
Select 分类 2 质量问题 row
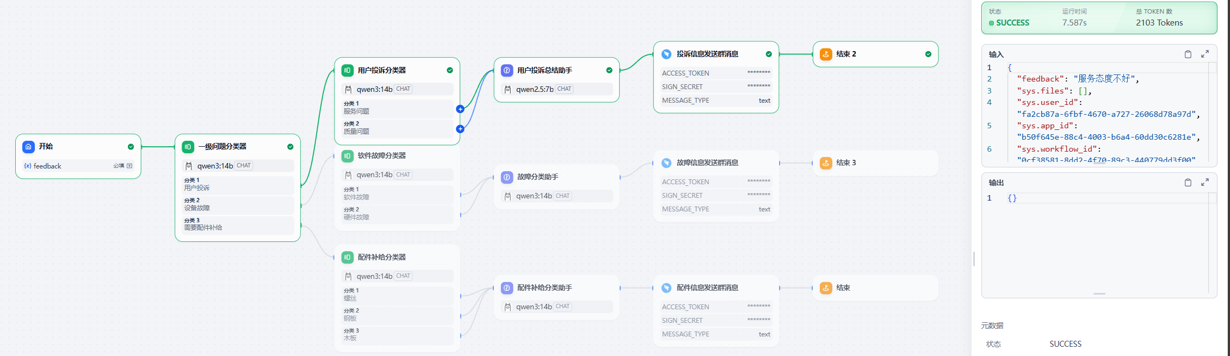[x=397, y=128]
